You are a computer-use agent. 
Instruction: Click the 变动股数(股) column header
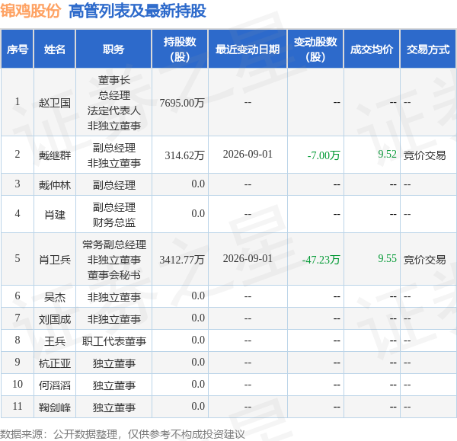315,49
